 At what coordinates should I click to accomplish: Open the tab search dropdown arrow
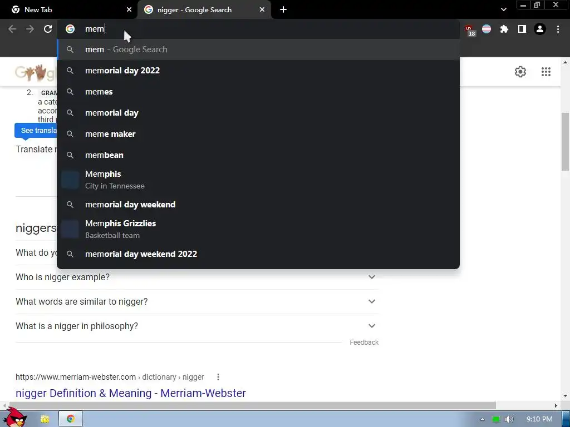[503, 10]
